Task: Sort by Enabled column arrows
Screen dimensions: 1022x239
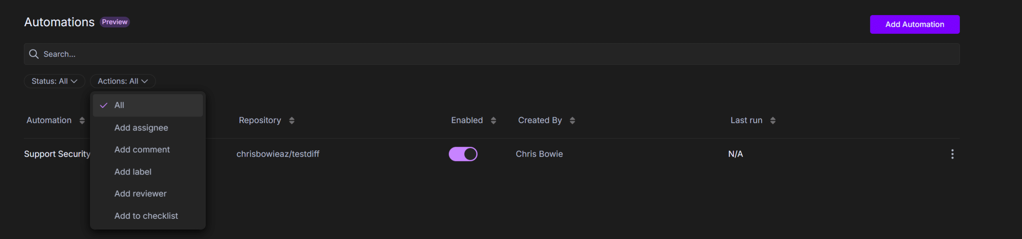Action: pos(493,120)
